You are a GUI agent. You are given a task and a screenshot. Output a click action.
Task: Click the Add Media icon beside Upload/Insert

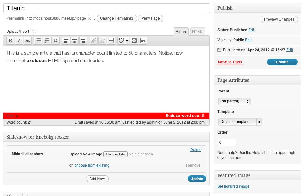click(34, 31)
